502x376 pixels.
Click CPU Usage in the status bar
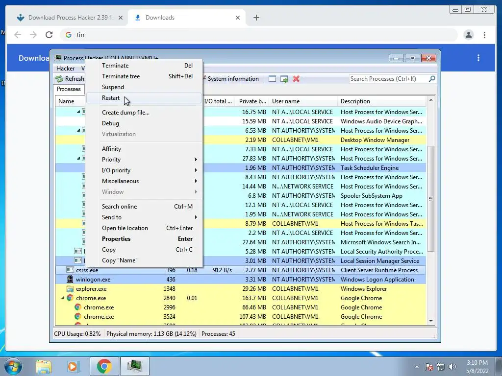point(77,334)
